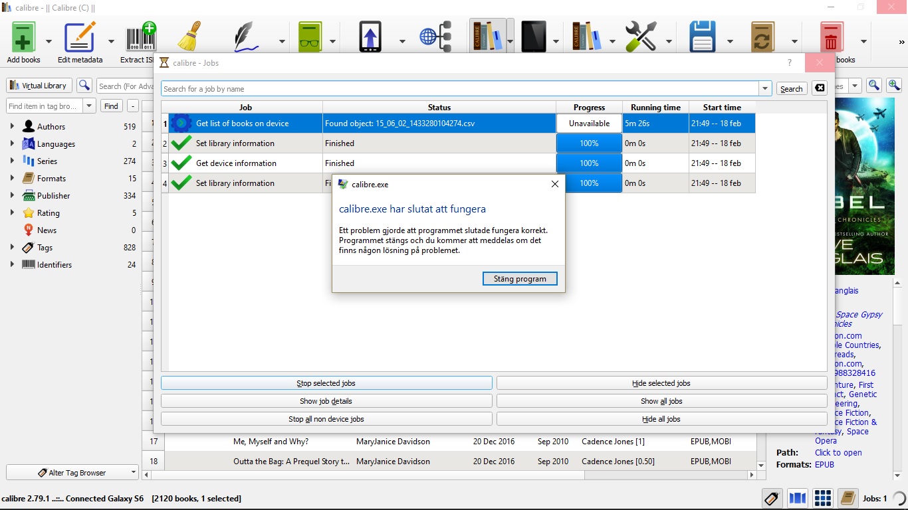Click the EPUB format link in book details
Viewport: 908px width, 510px height.
[x=824, y=464]
